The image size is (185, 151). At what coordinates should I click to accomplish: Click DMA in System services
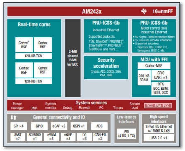point(34,108)
